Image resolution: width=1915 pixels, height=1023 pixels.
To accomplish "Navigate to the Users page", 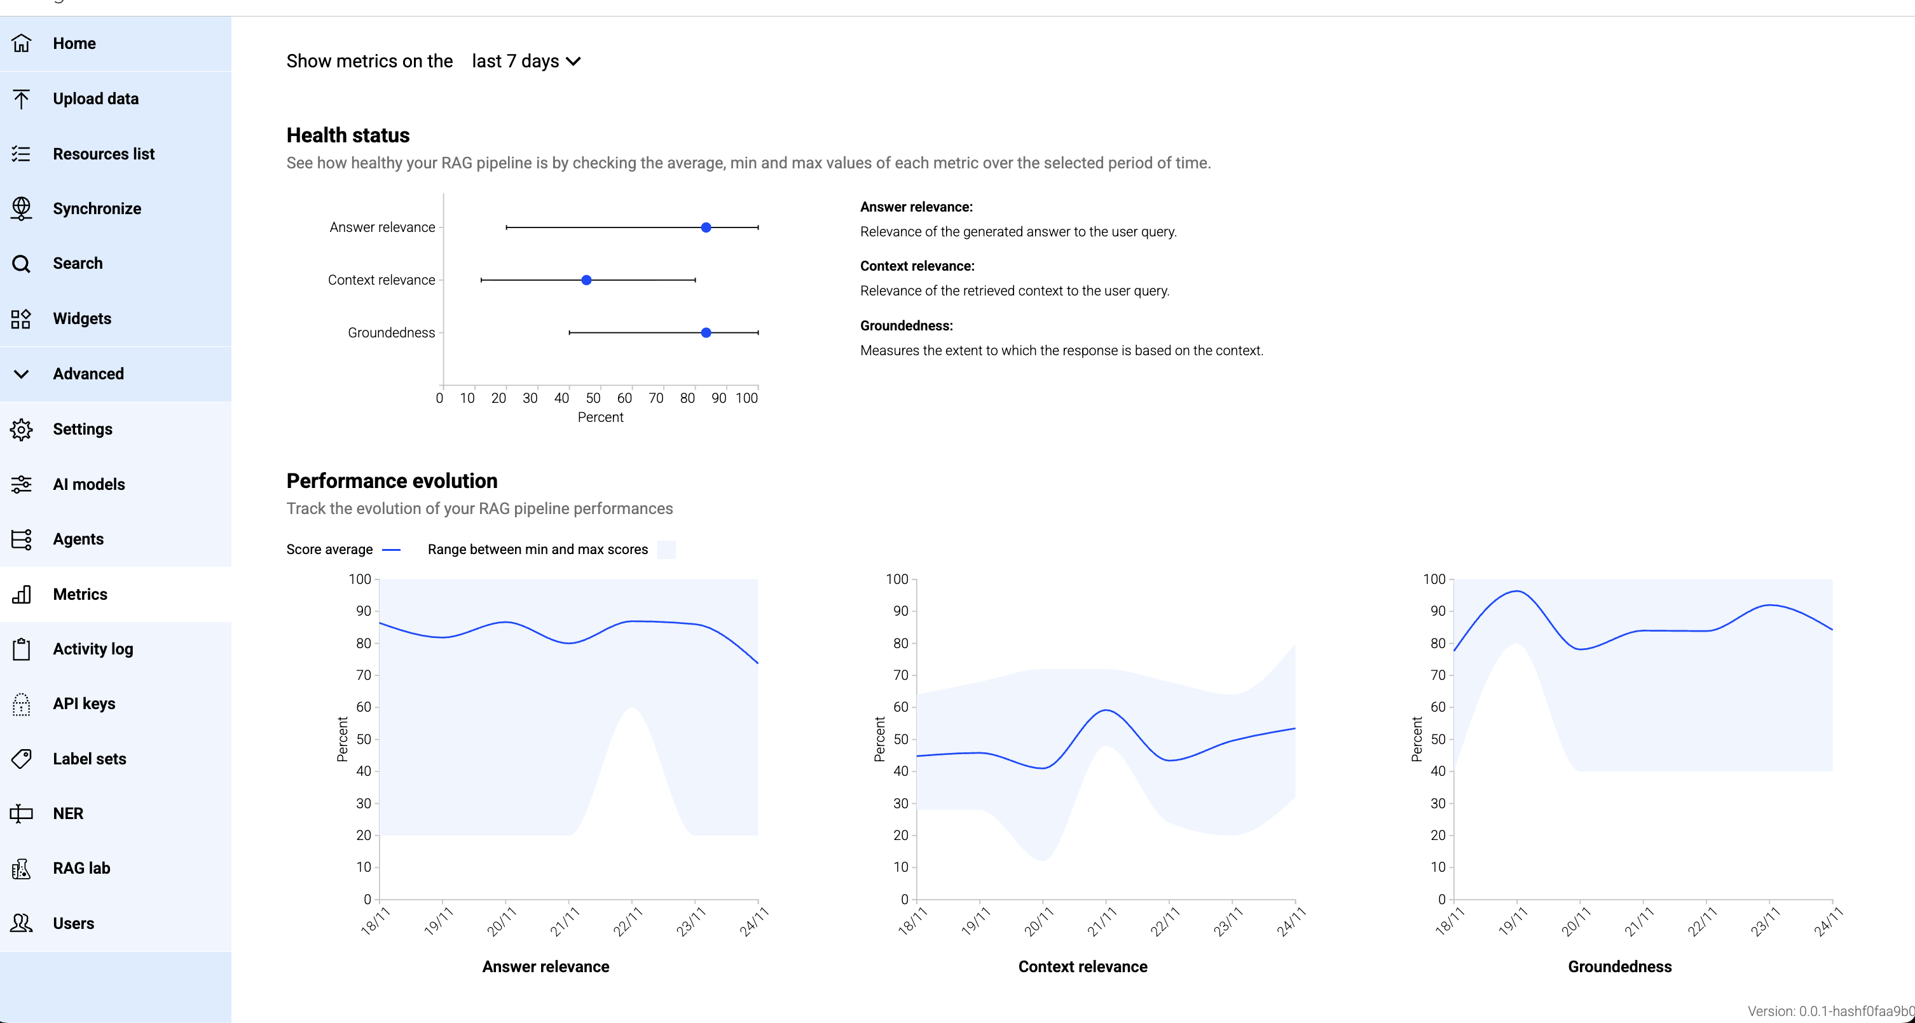I will tap(73, 923).
